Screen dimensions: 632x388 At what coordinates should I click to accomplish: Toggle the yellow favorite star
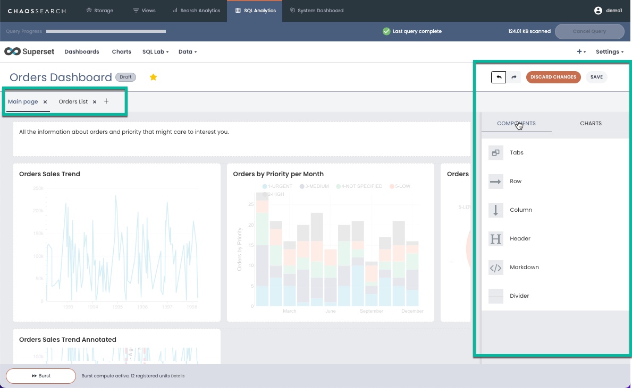point(153,77)
